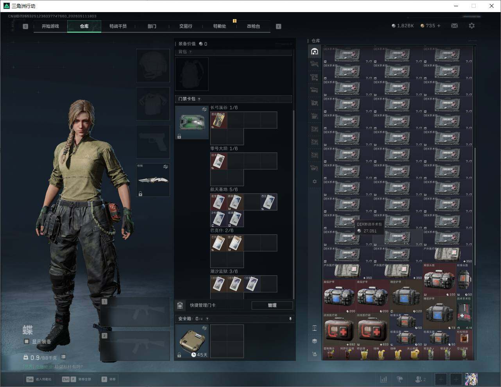Pin the safe box section
Screen dimensions: 501x387
[x=290, y=319]
